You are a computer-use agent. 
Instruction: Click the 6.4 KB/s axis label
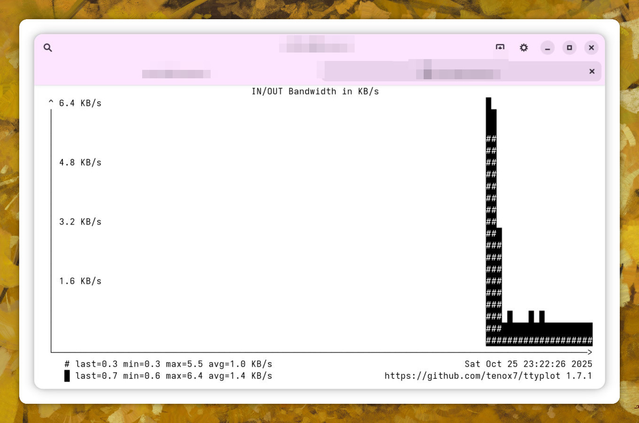pos(80,103)
